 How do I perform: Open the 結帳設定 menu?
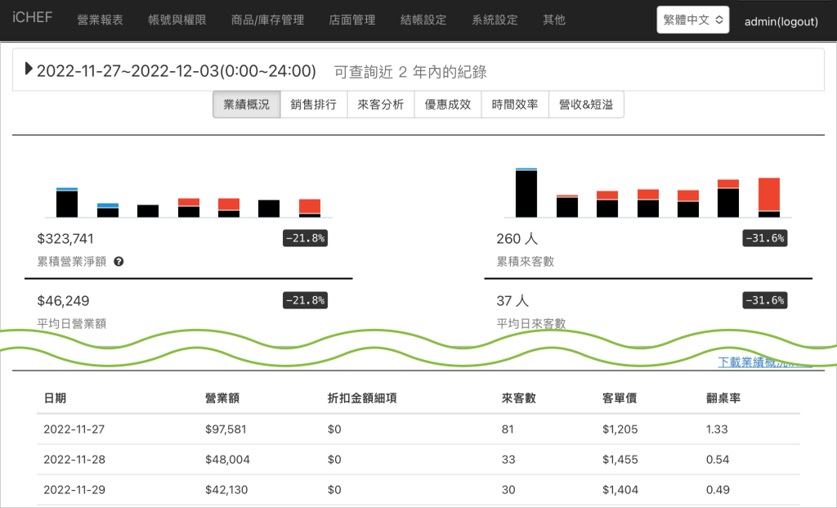point(424,20)
